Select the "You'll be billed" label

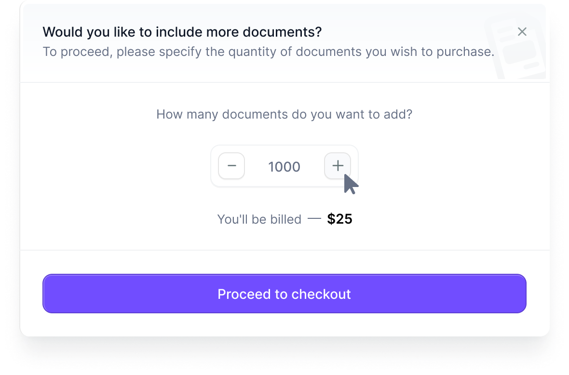(x=259, y=219)
